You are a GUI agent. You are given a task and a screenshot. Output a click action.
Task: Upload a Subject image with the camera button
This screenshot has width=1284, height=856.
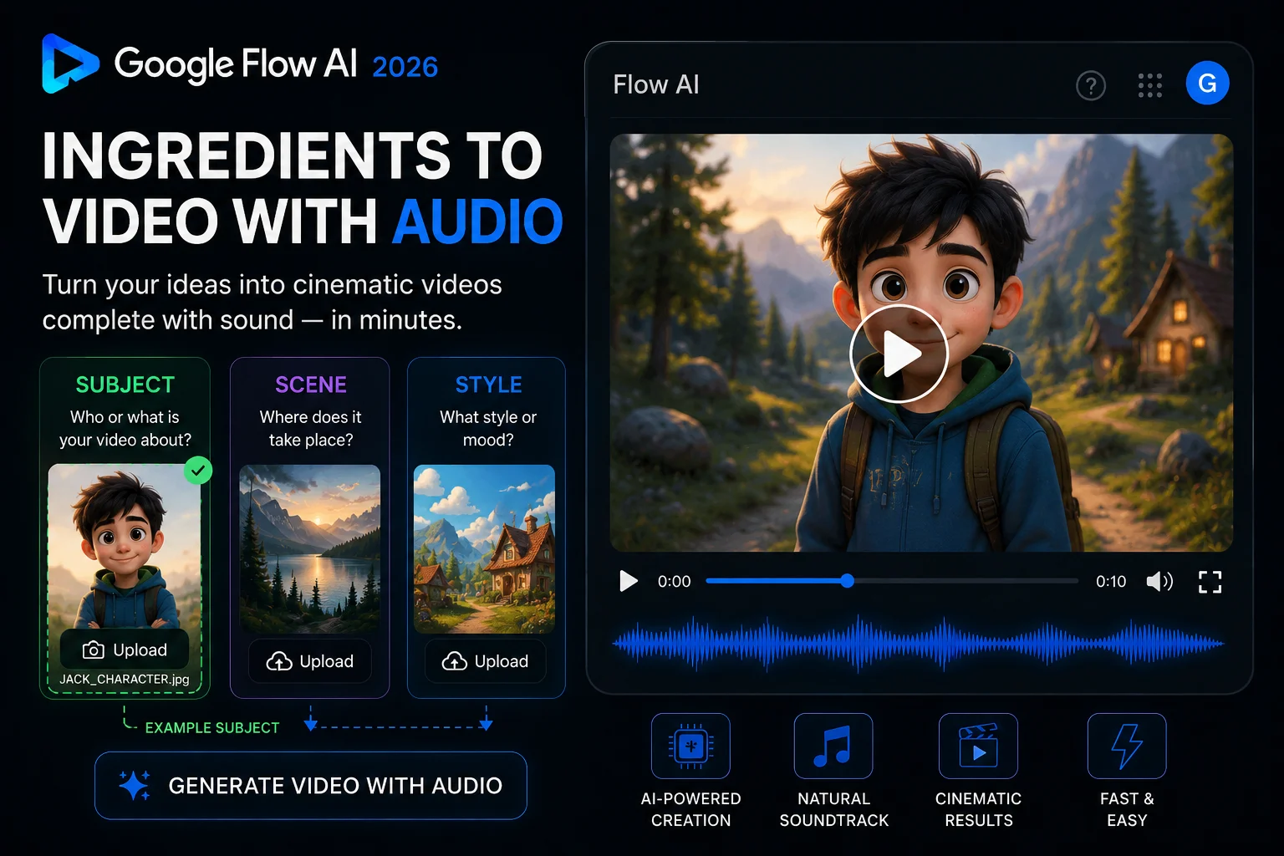(x=125, y=650)
